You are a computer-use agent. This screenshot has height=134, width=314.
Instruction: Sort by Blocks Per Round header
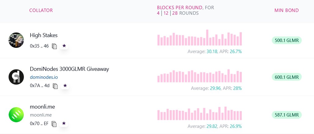tap(180, 8)
